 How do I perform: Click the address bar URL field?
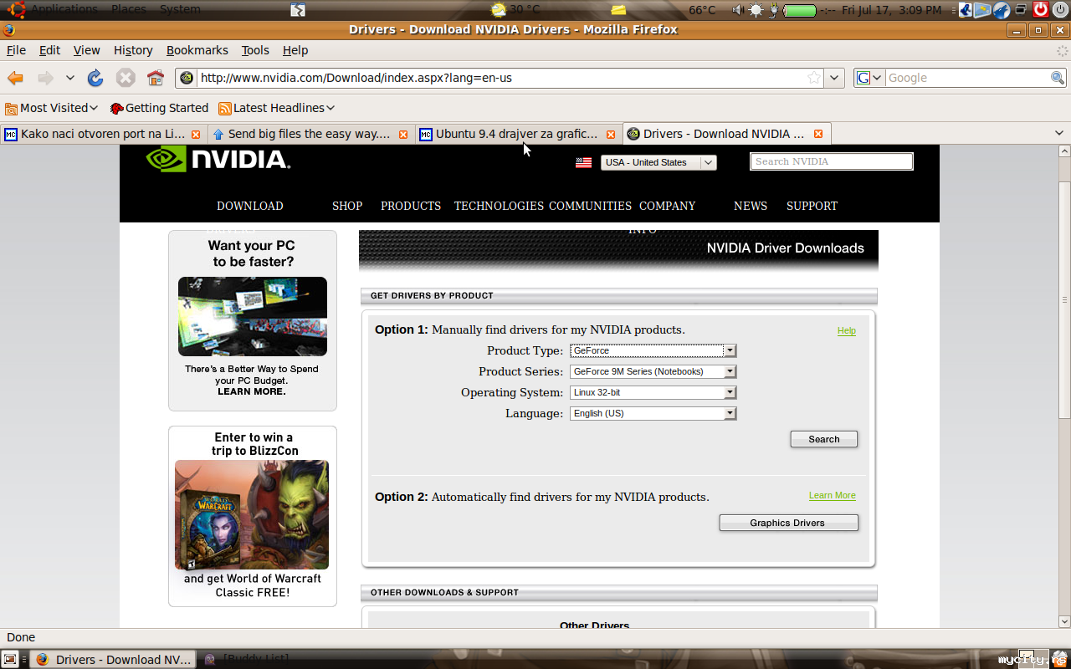coord(502,78)
